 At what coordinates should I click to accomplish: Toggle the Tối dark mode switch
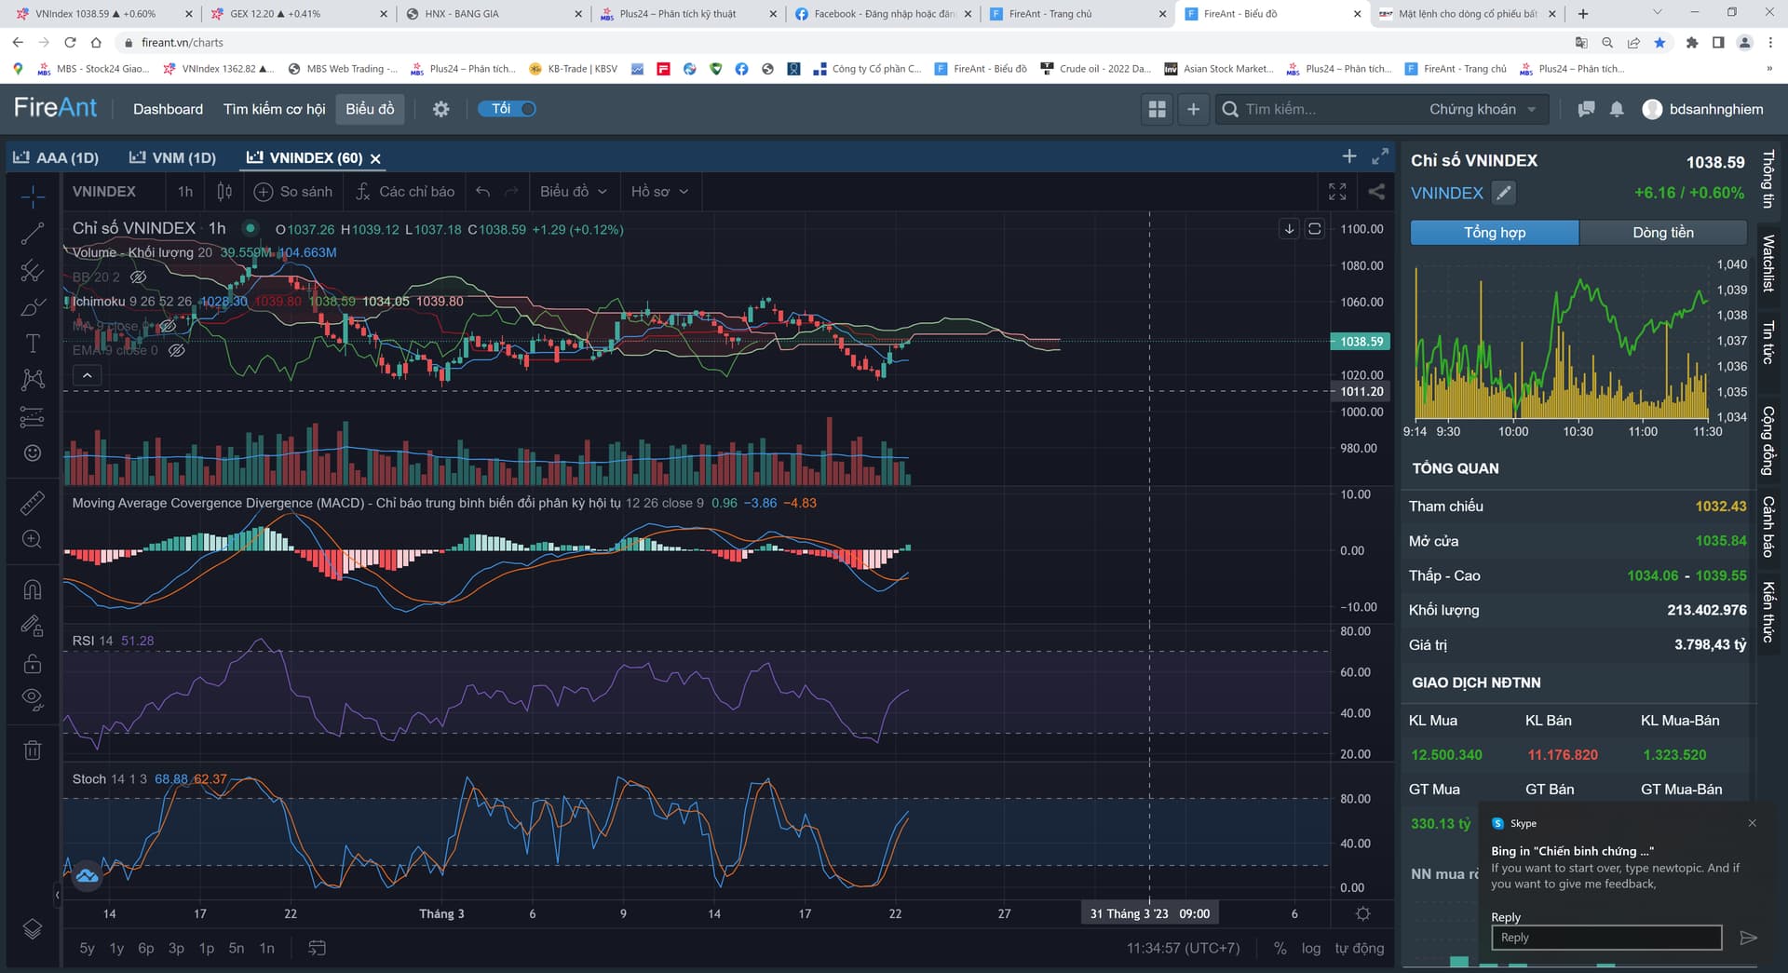point(508,109)
